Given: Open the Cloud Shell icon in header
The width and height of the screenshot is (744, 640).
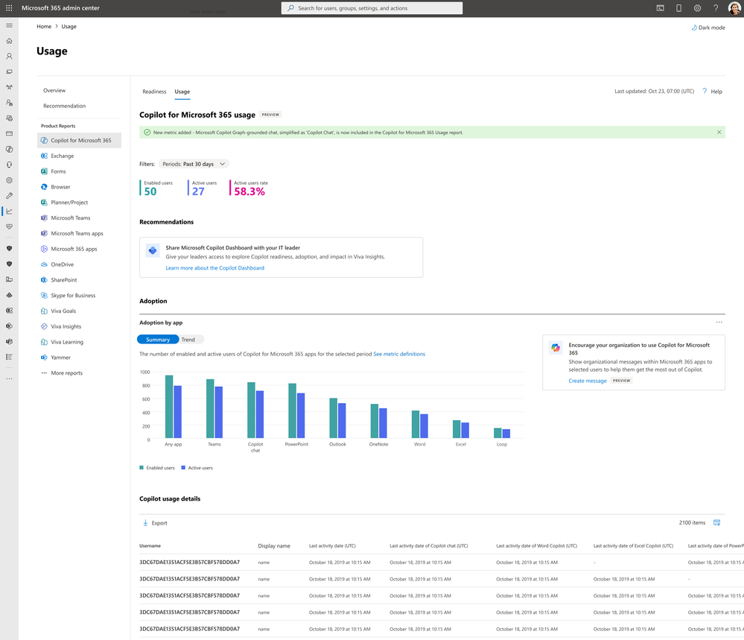Looking at the screenshot, I should 660,8.
